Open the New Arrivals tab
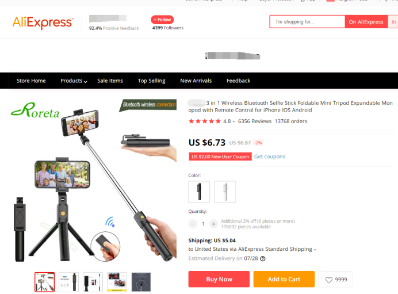Screen dimensions: 398x294 (x=196, y=81)
